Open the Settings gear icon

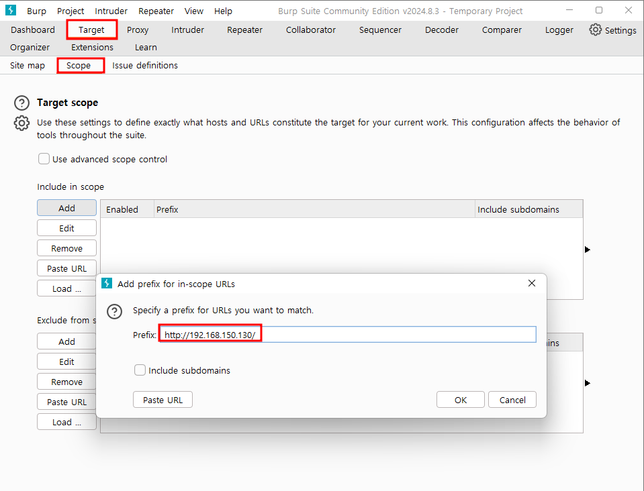[595, 30]
